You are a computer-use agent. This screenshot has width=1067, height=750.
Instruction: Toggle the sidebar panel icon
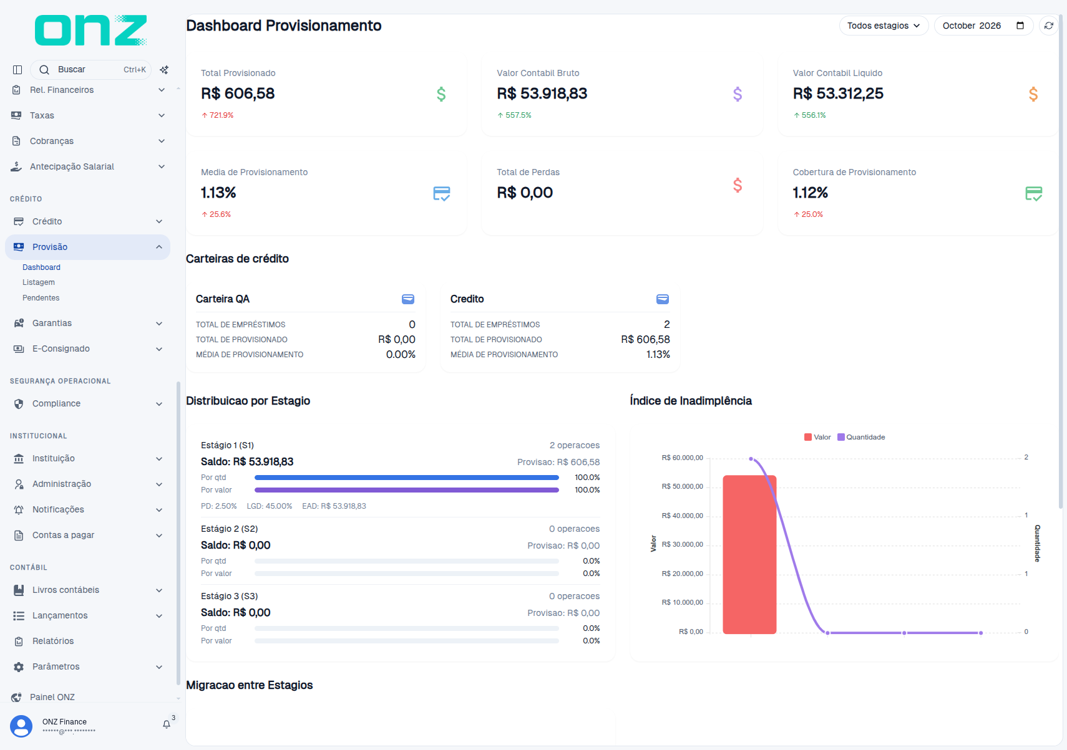click(x=17, y=70)
